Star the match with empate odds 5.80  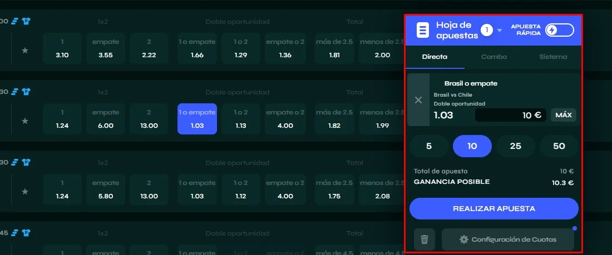pos(25,192)
